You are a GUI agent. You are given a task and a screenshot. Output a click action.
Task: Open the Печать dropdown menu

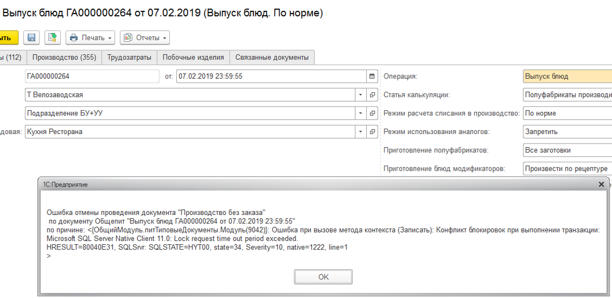click(x=90, y=37)
